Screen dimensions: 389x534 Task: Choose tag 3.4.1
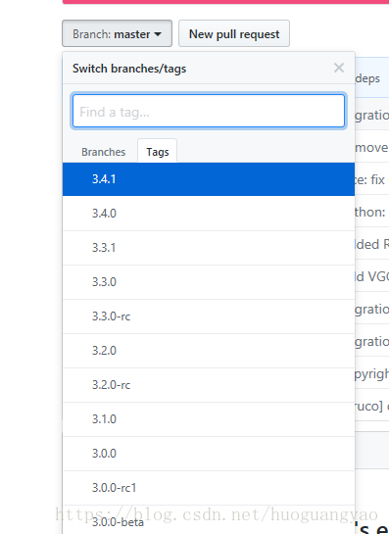(x=209, y=179)
